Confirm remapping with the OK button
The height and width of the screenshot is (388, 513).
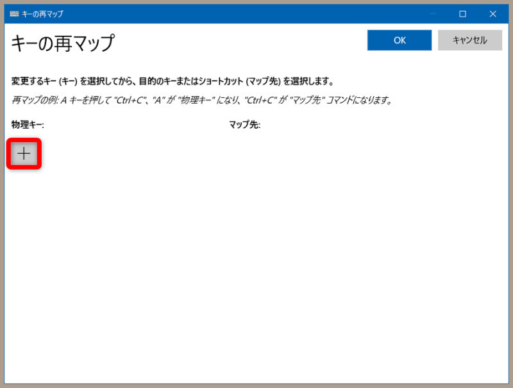(x=399, y=40)
